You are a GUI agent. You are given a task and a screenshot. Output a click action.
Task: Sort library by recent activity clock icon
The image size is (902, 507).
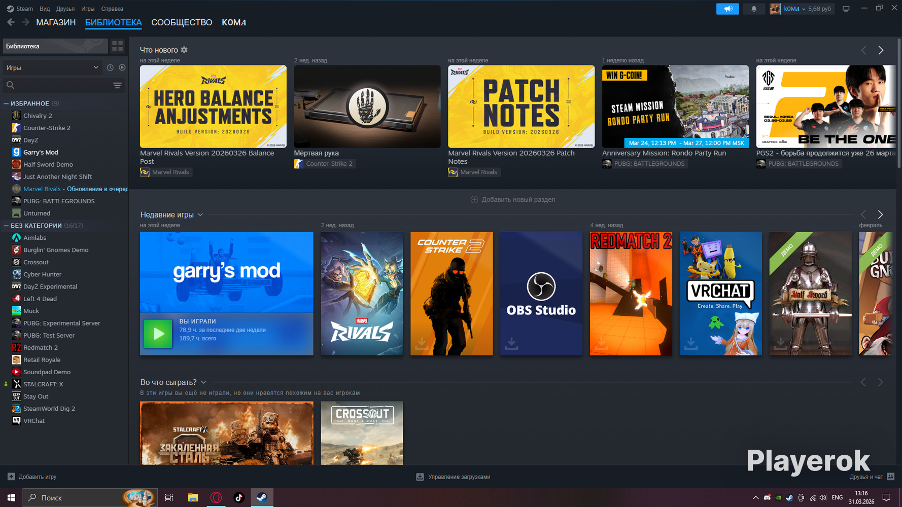(x=110, y=67)
